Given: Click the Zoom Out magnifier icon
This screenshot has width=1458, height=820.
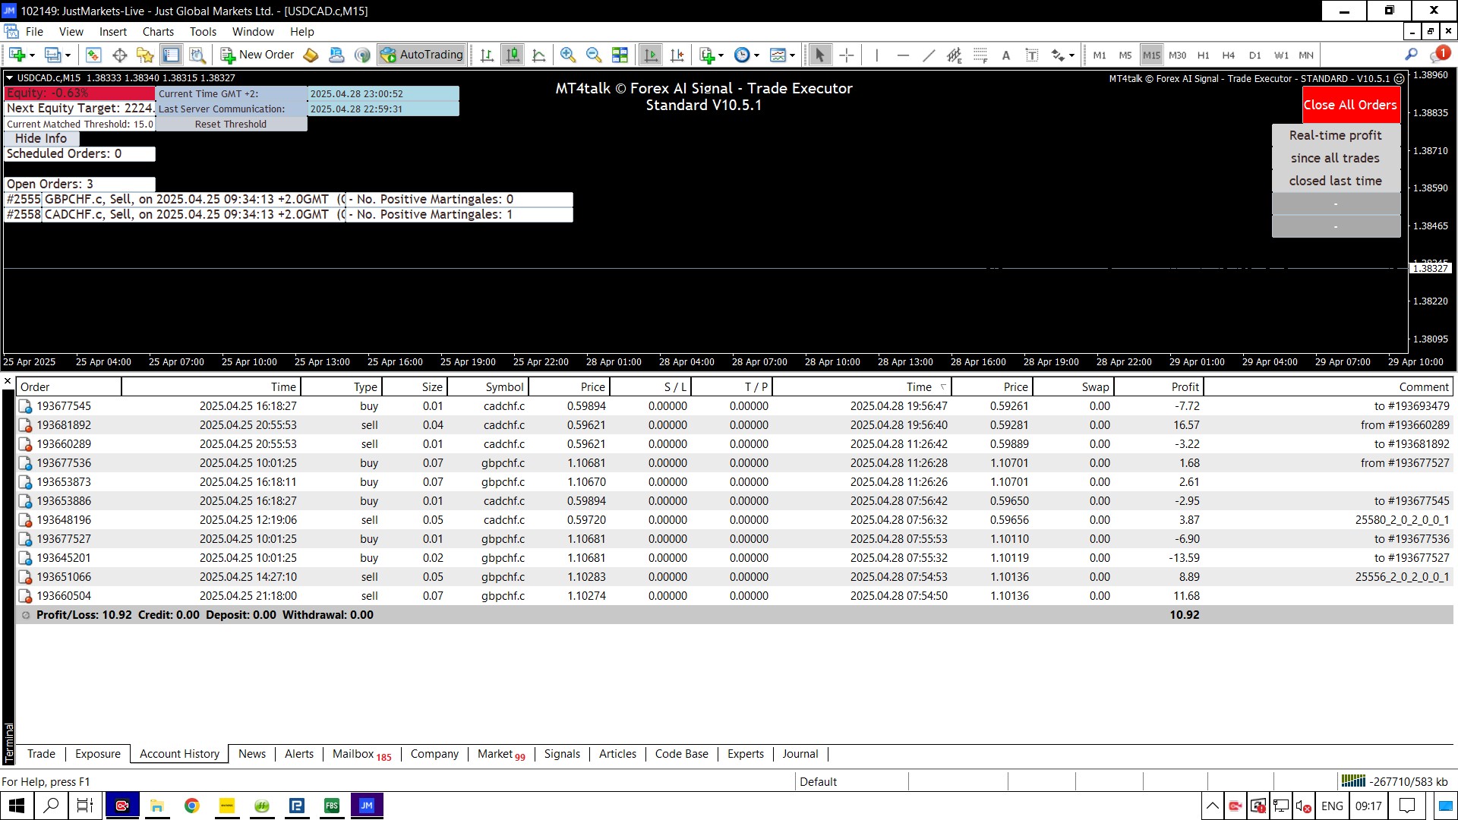Looking at the screenshot, I should (x=594, y=55).
